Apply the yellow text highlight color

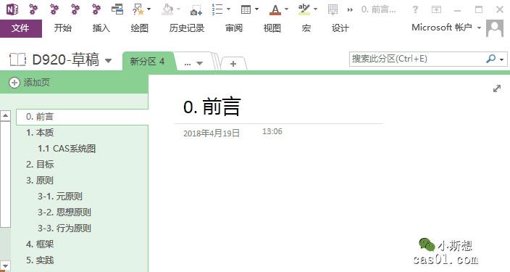pos(304,9)
